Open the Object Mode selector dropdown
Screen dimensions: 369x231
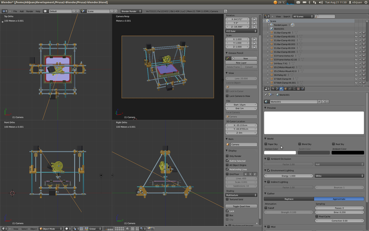[x=51, y=229]
